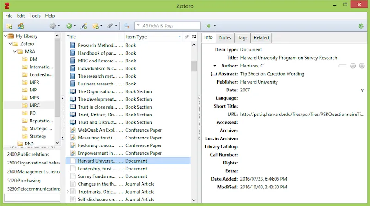Switch to the Related tab
370x206 pixels.
tap(261, 38)
